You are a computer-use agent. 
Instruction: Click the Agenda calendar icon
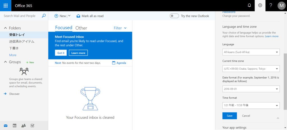pyautogui.click(x=114, y=63)
